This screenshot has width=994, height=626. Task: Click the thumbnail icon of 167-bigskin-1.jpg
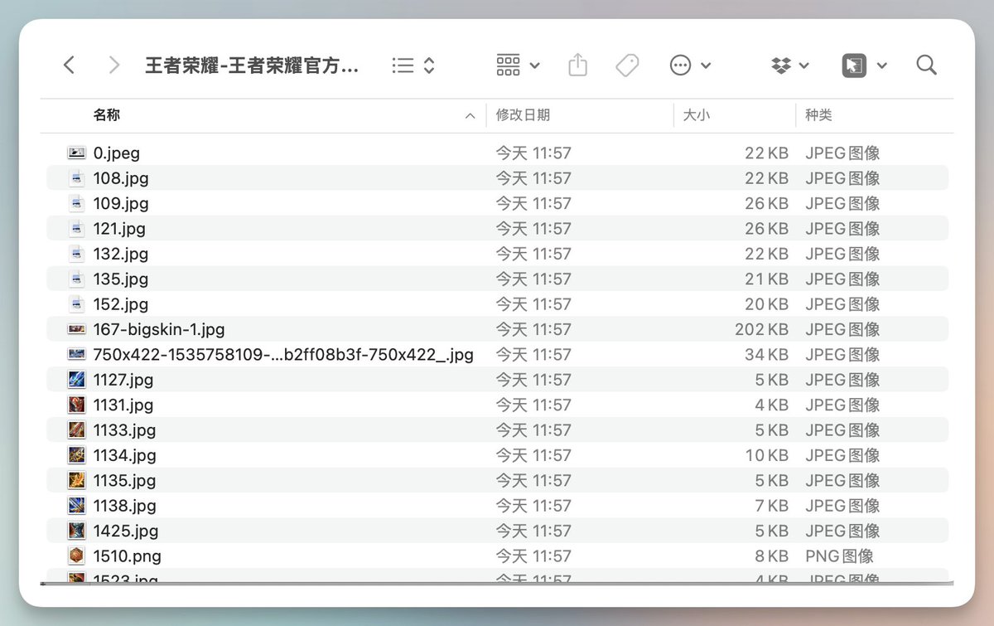pyautogui.click(x=77, y=329)
